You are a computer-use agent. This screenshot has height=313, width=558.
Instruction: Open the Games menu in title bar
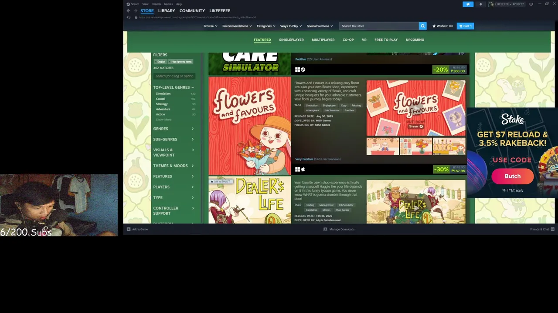[168, 4]
